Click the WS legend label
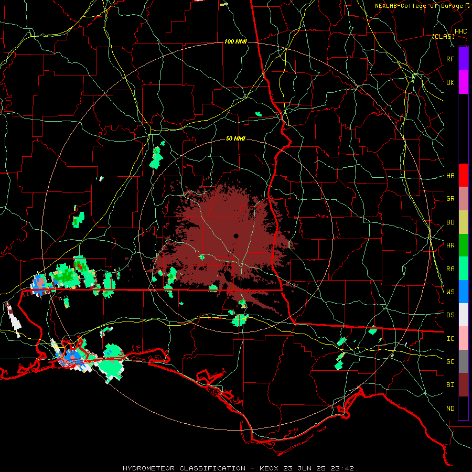Image resolution: width=472 pixels, height=472 pixels. pyautogui.click(x=450, y=292)
